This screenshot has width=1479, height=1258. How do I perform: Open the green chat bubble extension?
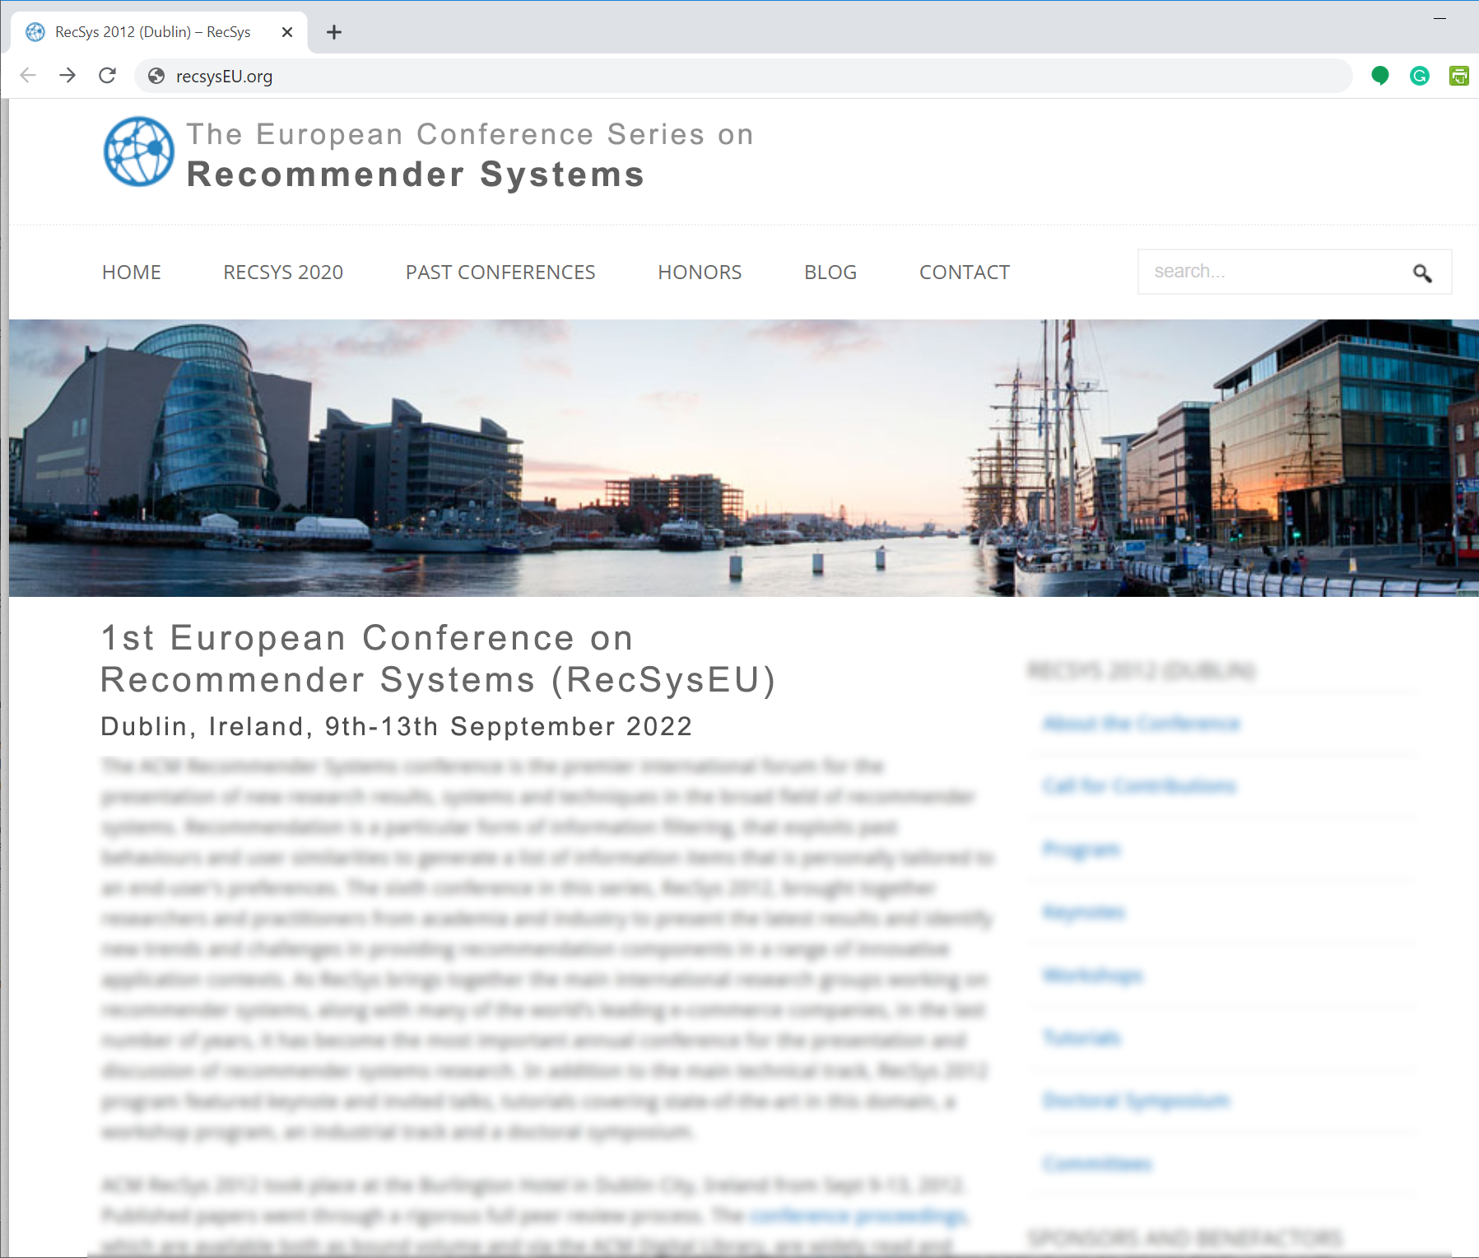click(x=1380, y=76)
